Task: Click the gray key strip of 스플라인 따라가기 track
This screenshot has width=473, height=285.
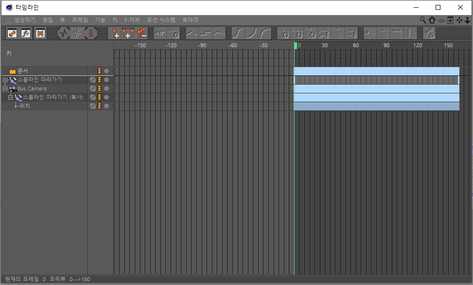Action: [376, 80]
